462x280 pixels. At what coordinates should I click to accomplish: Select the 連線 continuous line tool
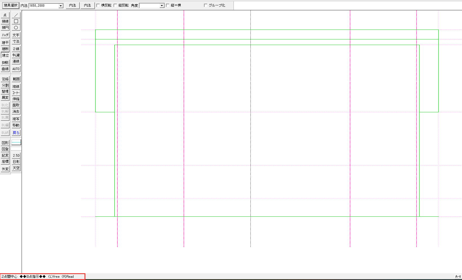tap(16, 61)
